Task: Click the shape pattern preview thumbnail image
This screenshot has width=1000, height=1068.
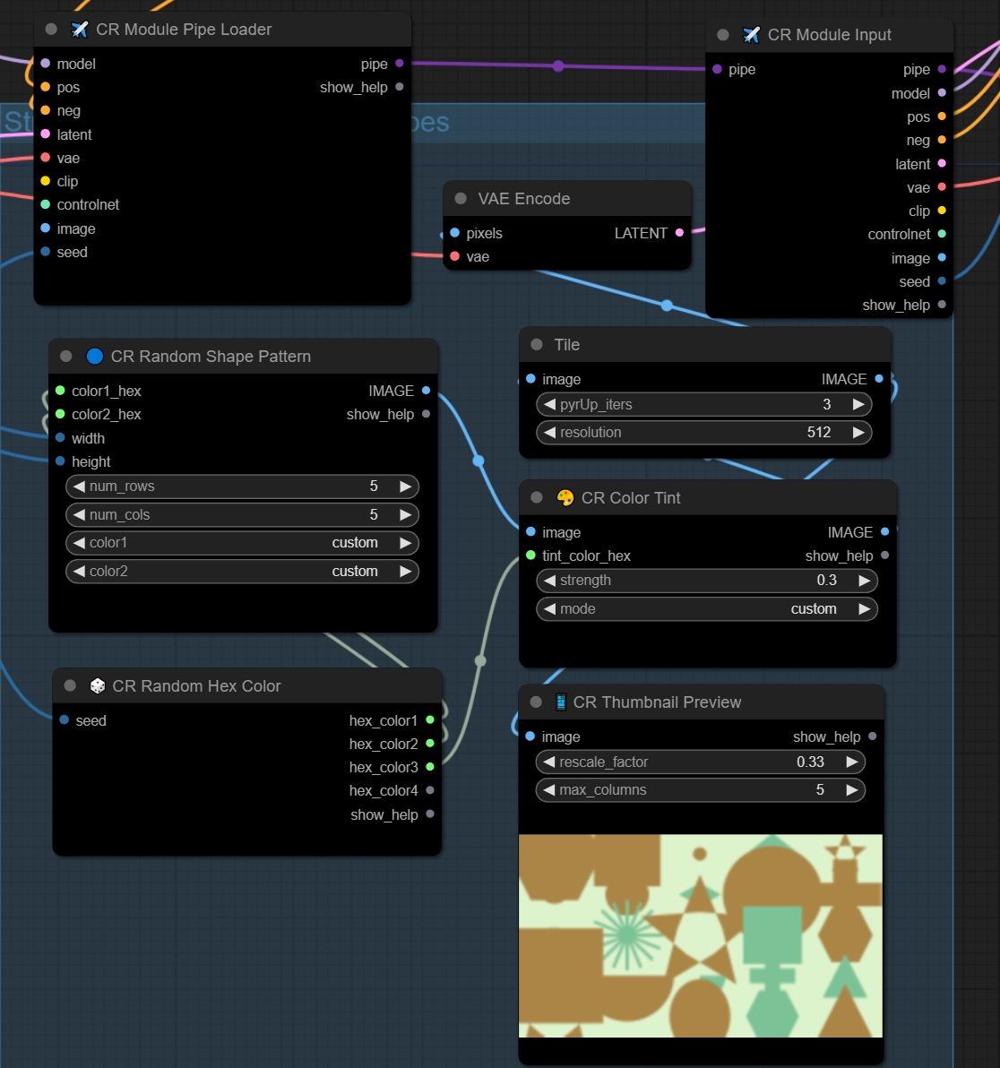Action: tap(701, 935)
